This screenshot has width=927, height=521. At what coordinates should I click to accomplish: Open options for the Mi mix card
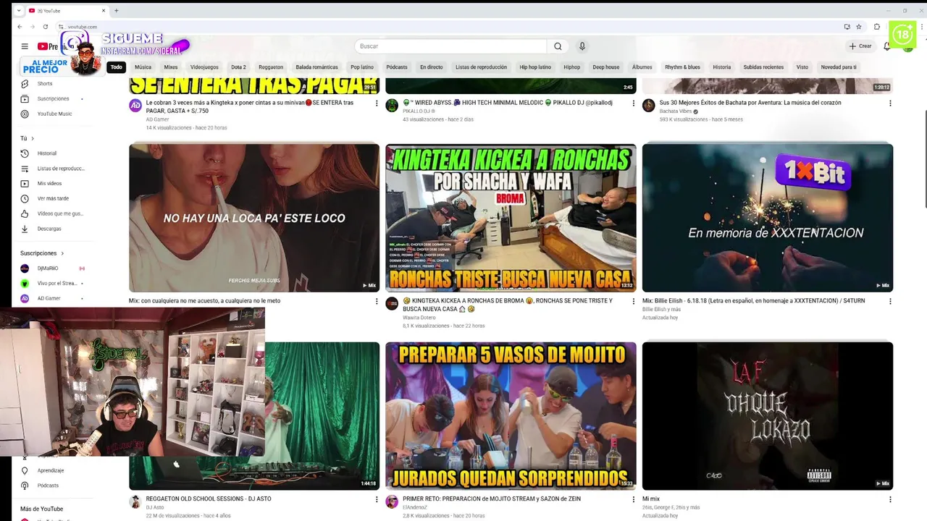click(890, 499)
